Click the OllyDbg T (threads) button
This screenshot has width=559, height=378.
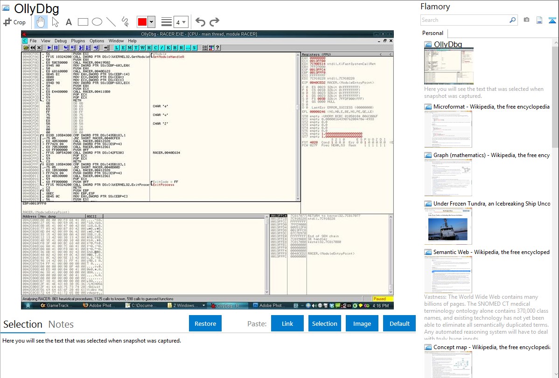tap(136, 48)
